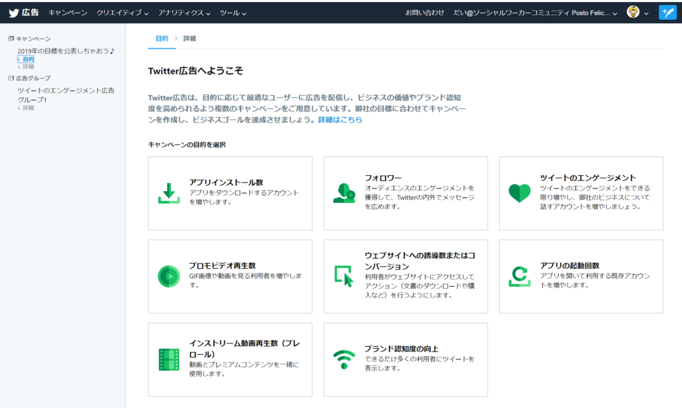
Task: Select 詳細 under the 2019年 campaign
Action: click(28, 67)
